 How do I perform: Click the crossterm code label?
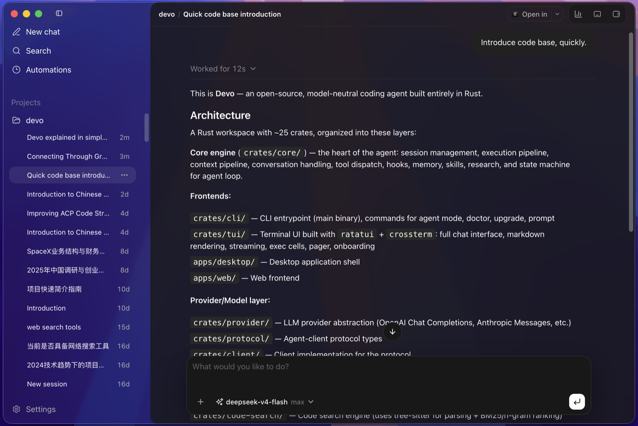click(411, 234)
